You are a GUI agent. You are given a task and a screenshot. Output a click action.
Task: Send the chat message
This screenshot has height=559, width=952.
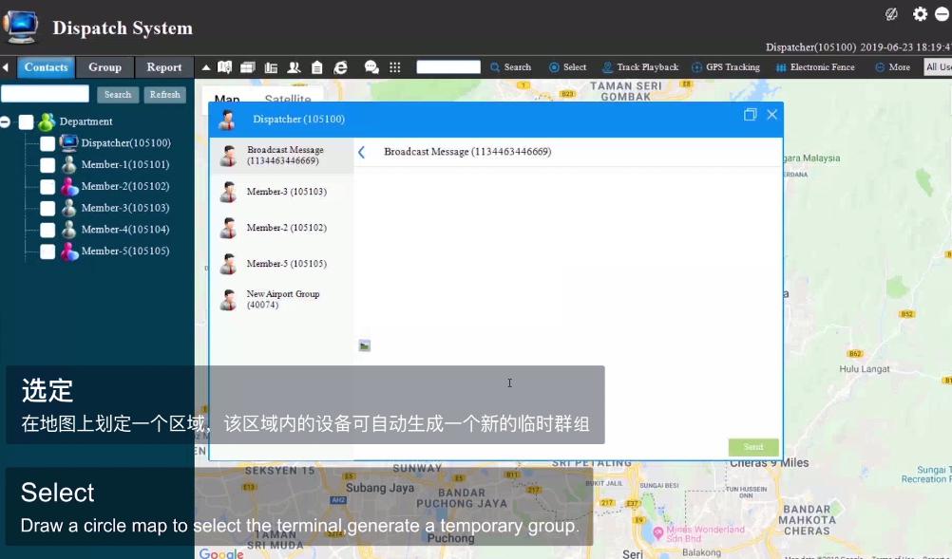click(x=752, y=447)
